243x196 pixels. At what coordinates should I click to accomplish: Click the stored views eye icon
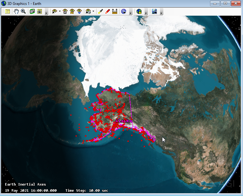[x=88, y=11]
